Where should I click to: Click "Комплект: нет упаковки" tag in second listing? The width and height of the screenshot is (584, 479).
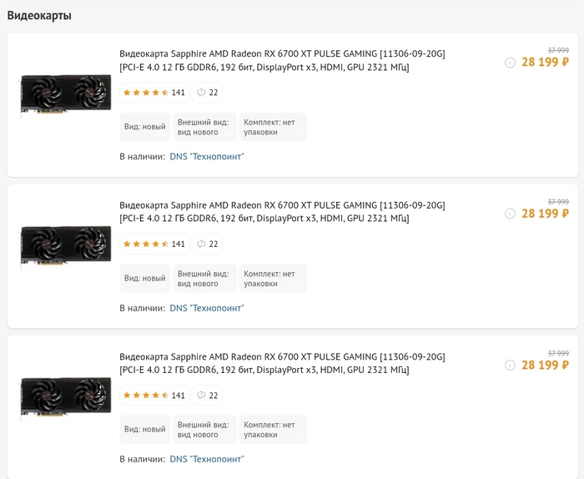tap(272, 279)
